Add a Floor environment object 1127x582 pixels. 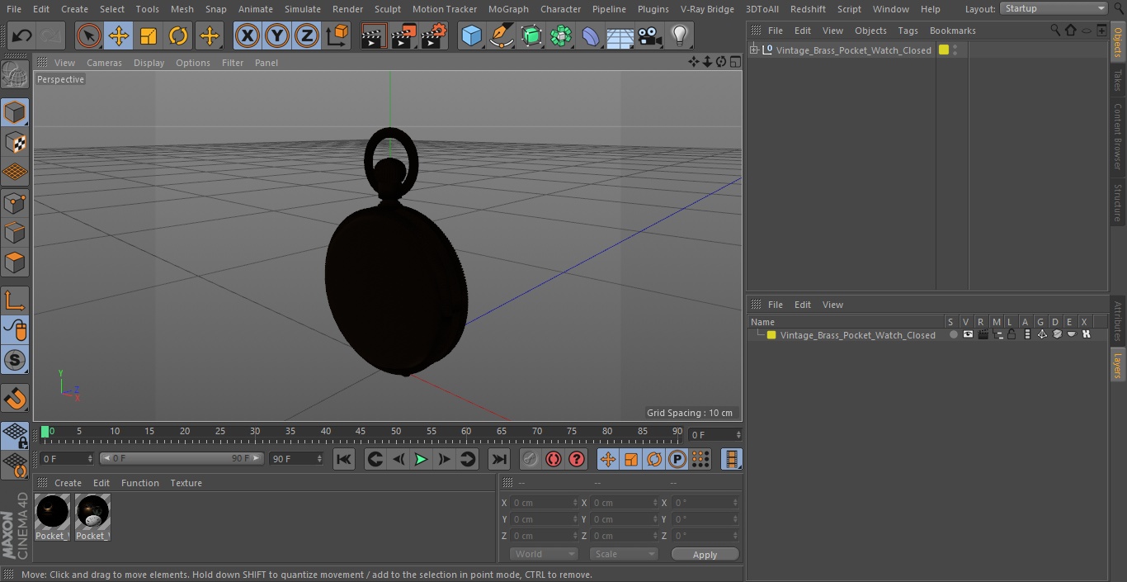click(x=620, y=35)
